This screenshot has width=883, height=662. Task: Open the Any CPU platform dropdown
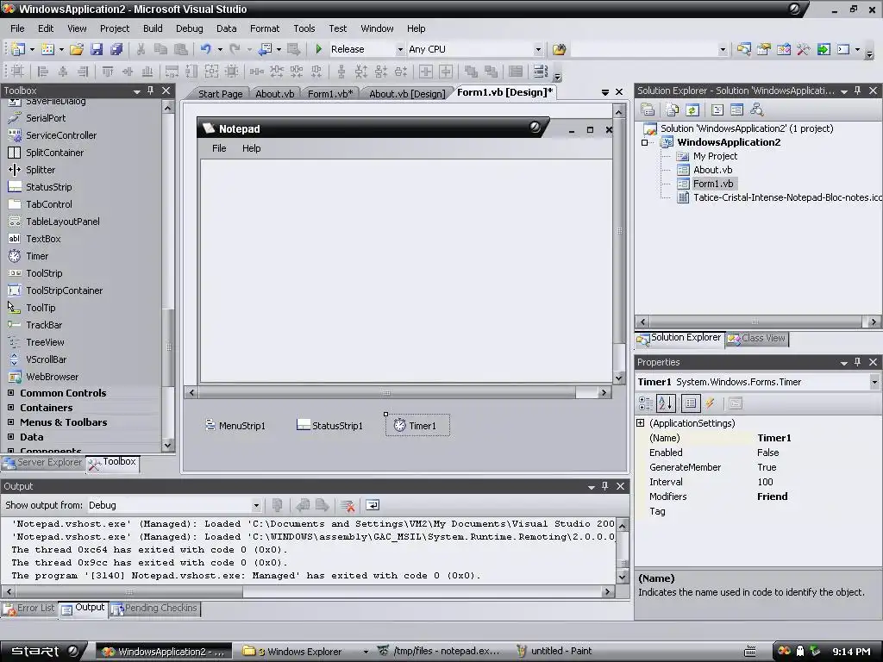[538, 49]
